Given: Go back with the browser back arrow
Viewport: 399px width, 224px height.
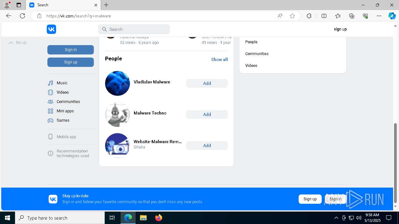Looking at the screenshot, I should pos(9,16).
